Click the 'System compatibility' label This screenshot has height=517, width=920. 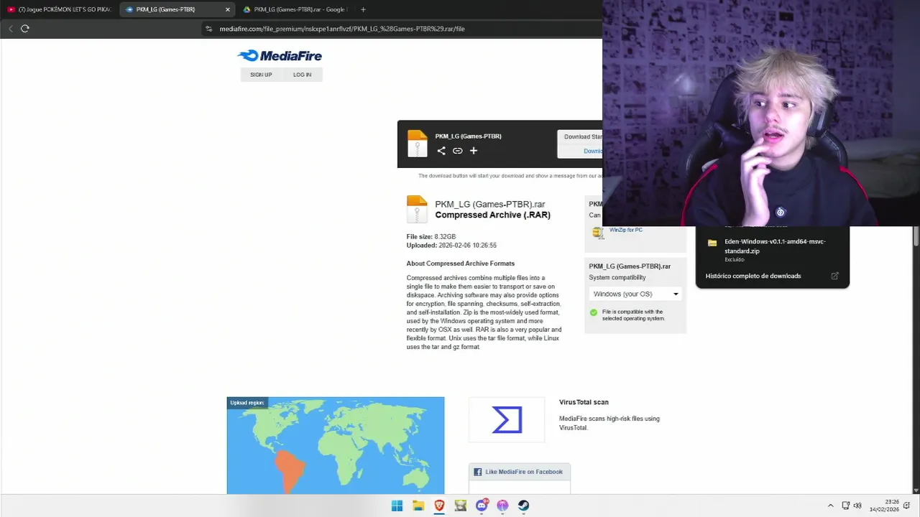617,277
